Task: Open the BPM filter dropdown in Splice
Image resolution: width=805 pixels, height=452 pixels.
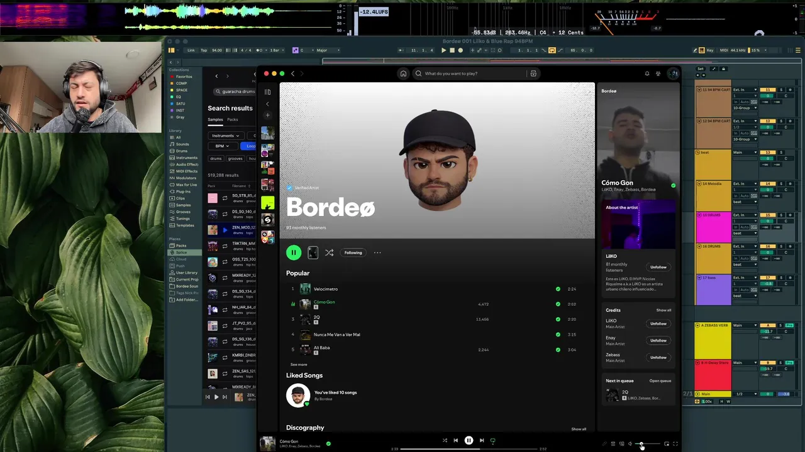Action: [222, 146]
